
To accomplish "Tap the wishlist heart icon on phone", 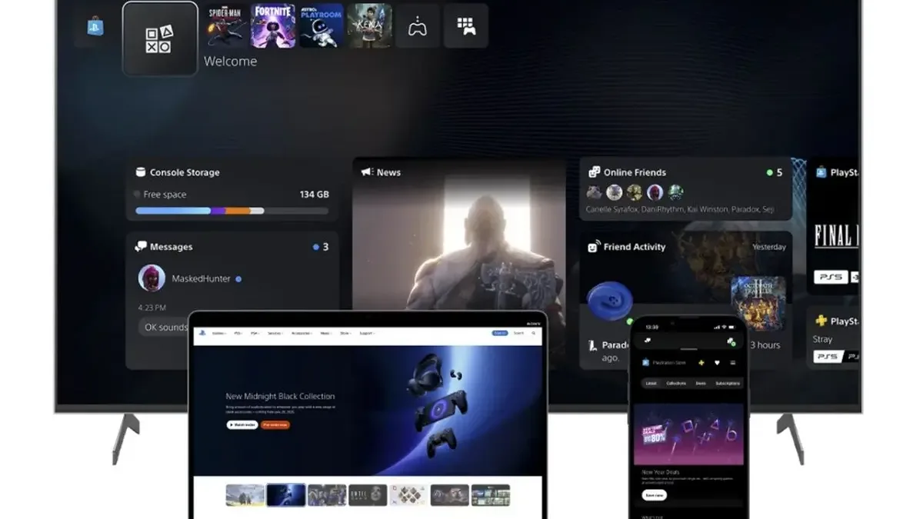I will click(x=717, y=362).
